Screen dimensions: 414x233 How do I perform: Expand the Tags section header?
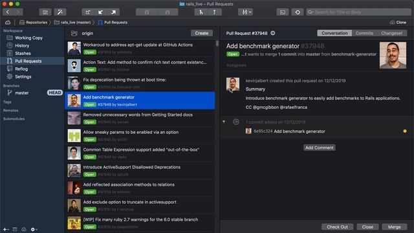click(7, 102)
